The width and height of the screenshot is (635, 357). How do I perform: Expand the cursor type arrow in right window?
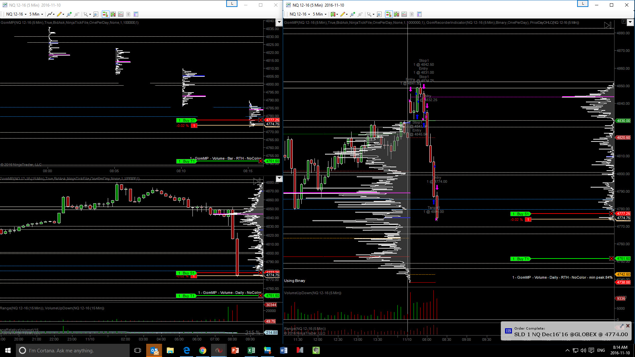coord(373,14)
